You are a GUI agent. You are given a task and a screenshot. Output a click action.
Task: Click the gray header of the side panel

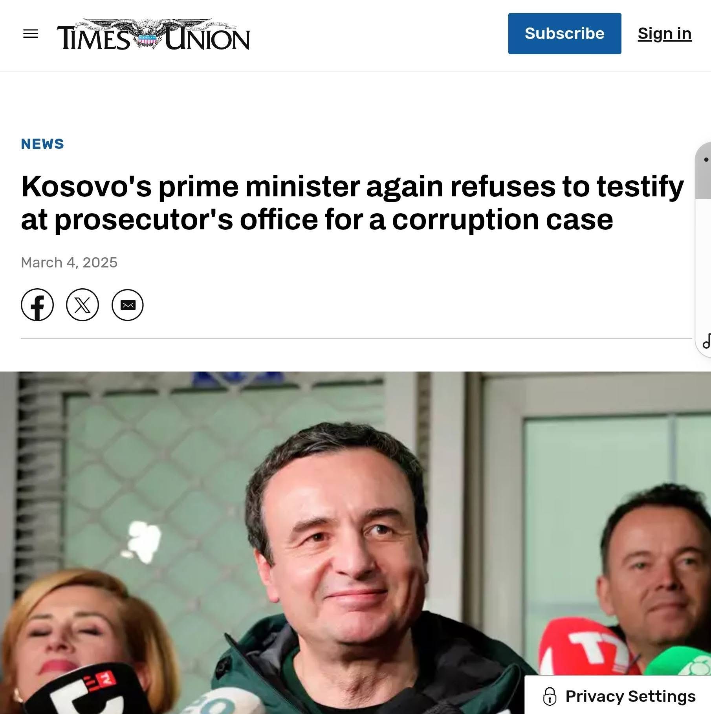coord(703,171)
